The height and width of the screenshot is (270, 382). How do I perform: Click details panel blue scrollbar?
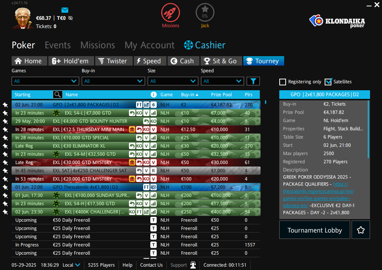point(369,129)
